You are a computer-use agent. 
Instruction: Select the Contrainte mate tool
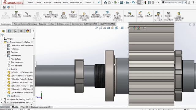click(27, 14)
